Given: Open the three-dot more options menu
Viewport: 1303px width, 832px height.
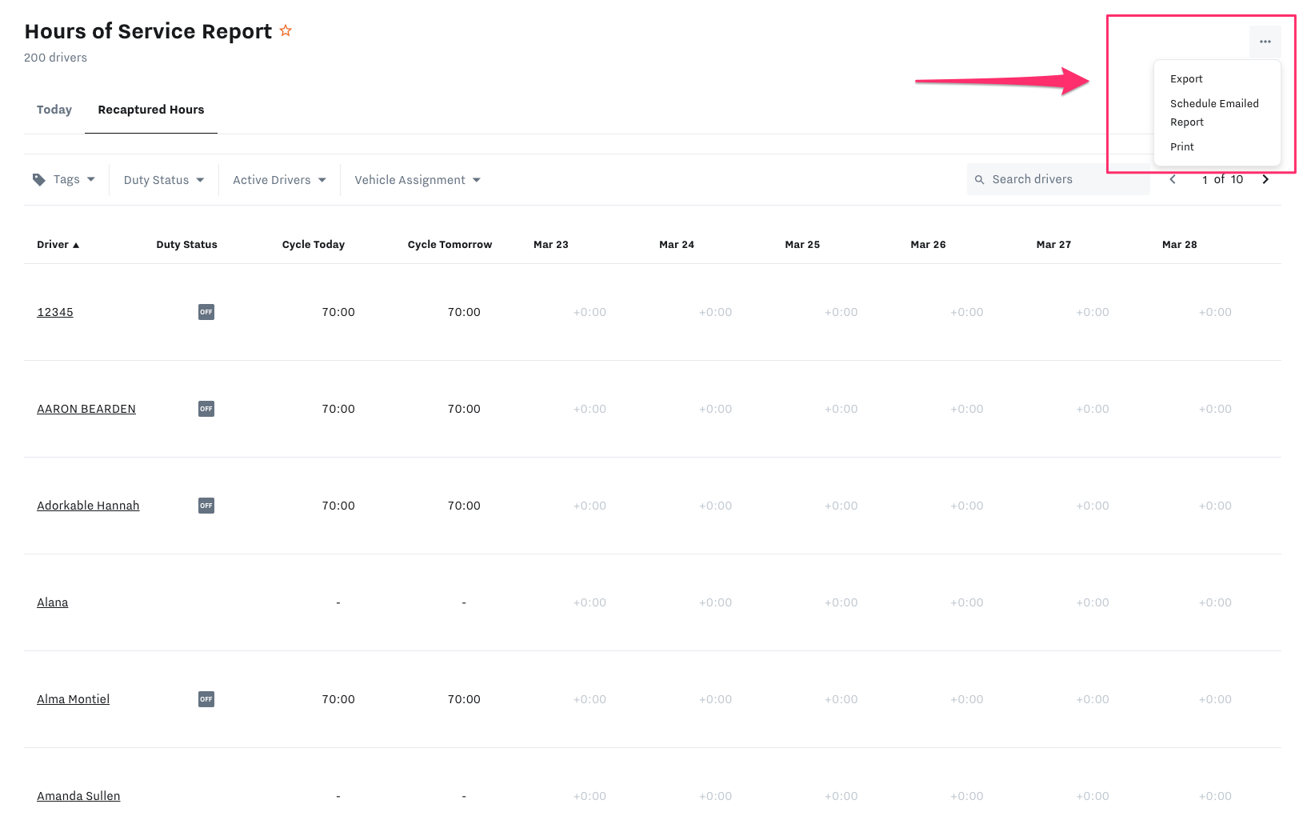Looking at the screenshot, I should (1265, 42).
